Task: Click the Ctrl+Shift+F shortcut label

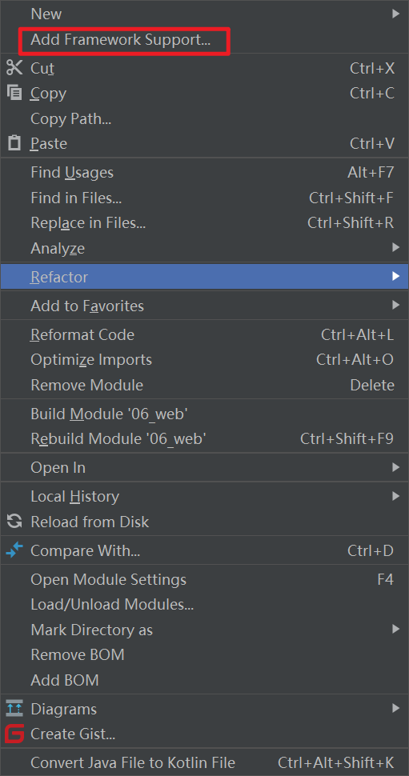Action: click(x=351, y=198)
